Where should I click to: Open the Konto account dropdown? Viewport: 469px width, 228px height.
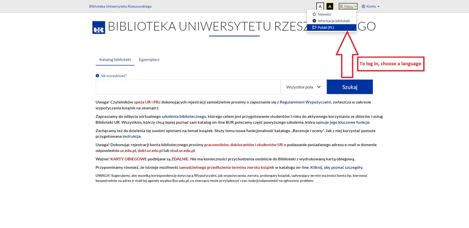point(370,6)
